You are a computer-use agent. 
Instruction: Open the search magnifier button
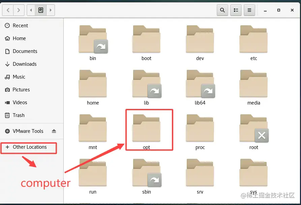(x=222, y=10)
